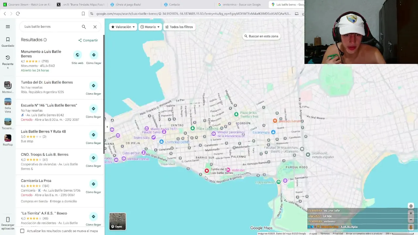Click the Plaza Cagancha green marker
The width and height of the screenshot is (418, 235).
(193, 128)
